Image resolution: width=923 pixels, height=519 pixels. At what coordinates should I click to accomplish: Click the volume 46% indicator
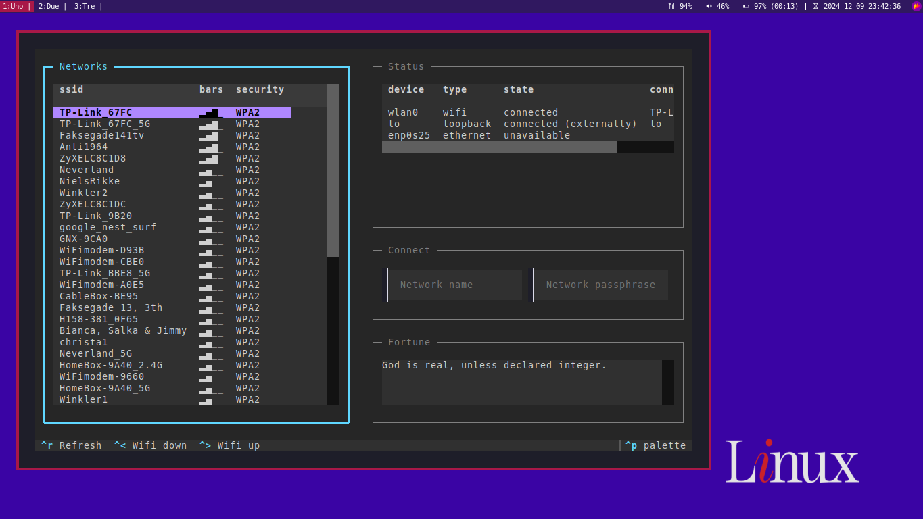click(717, 6)
